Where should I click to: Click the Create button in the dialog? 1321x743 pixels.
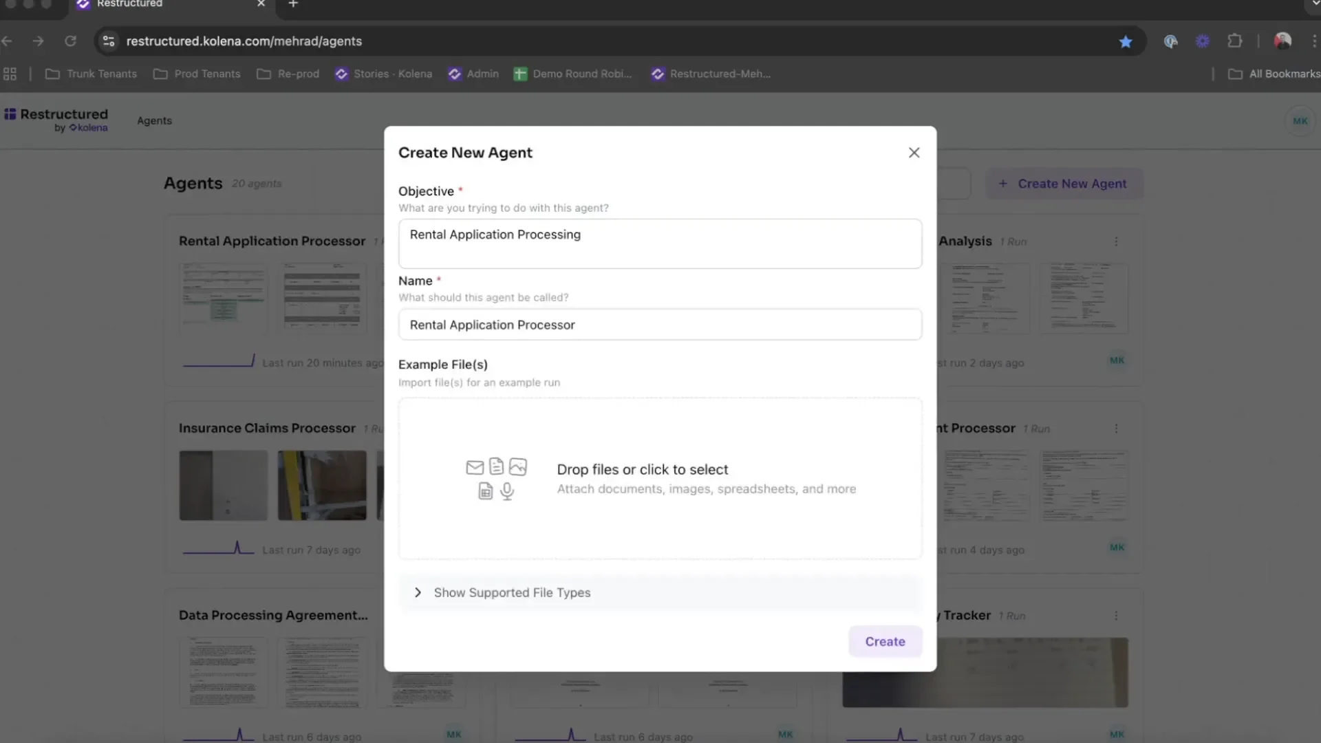coord(885,641)
